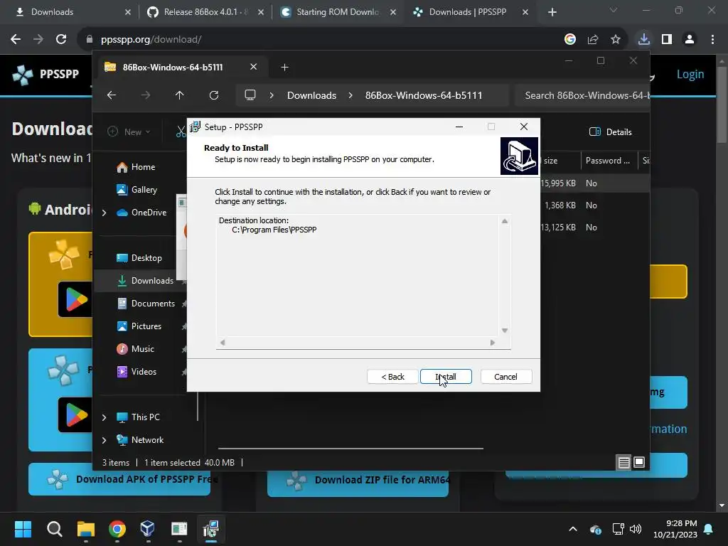This screenshot has width=728, height=546.
Task: Click the Explorer search box
Action: [583, 95]
